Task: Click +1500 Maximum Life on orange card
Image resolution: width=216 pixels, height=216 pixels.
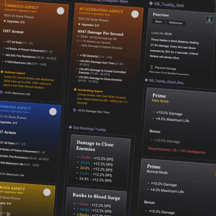Action: [x=25, y=63]
